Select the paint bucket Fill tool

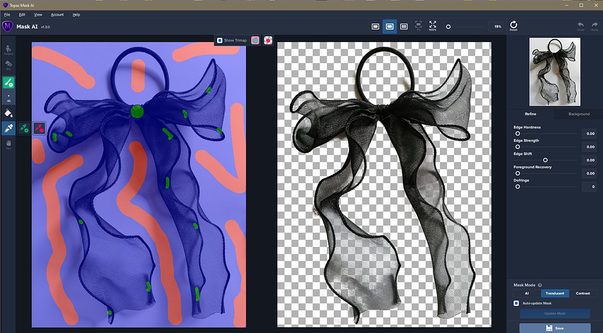[x=9, y=112]
